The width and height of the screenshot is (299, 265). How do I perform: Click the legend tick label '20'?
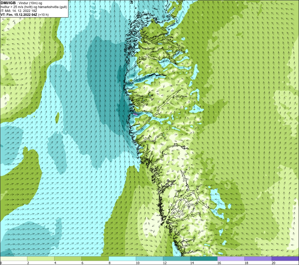[274, 263]
